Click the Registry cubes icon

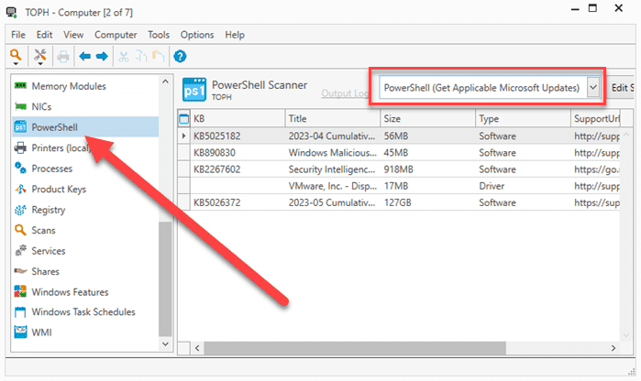(20, 210)
